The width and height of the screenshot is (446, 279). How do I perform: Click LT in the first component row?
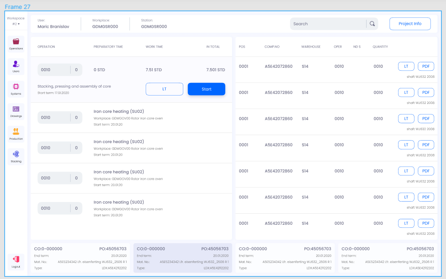coord(406,66)
